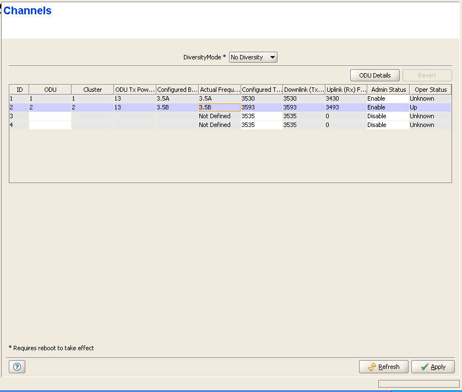The width and height of the screenshot is (462, 392).
Task: Select the Admin Status cell of channel 1
Action: coord(388,98)
